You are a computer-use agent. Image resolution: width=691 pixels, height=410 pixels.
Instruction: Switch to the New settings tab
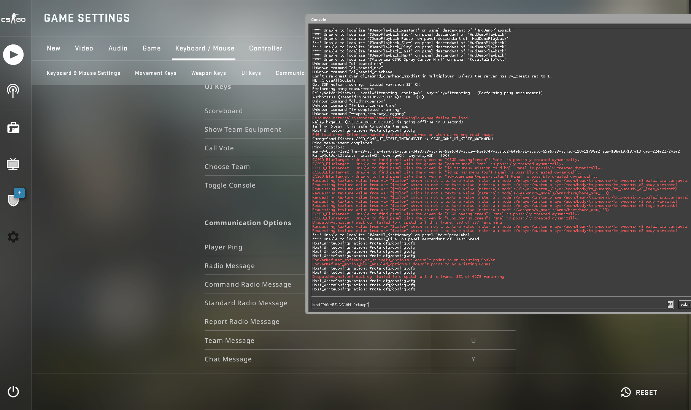(54, 48)
